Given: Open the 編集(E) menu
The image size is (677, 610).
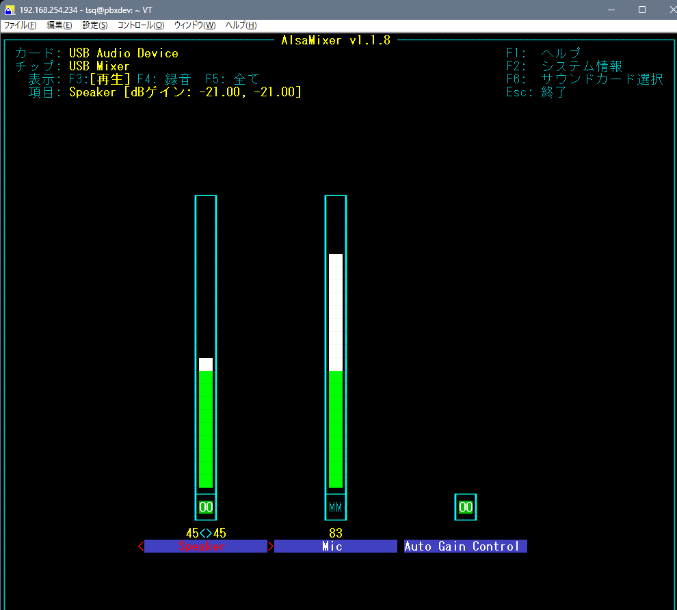Looking at the screenshot, I should pos(59,25).
